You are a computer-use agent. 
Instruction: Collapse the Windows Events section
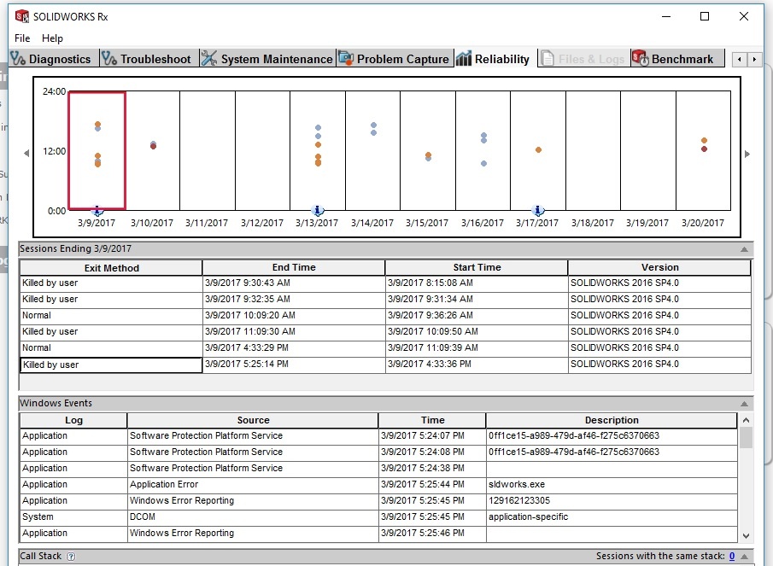point(745,404)
